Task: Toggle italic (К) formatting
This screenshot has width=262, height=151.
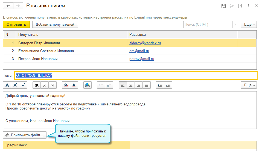Action: 44,85
